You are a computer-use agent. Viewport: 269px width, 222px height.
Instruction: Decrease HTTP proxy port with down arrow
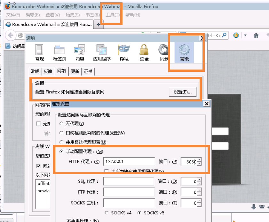(199, 164)
